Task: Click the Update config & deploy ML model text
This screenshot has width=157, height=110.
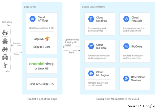Action: point(72,42)
